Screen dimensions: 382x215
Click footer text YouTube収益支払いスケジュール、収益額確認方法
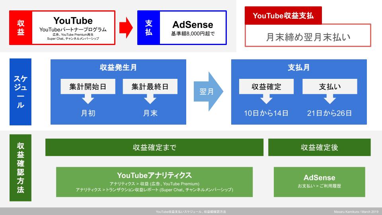[x=191, y=212]
